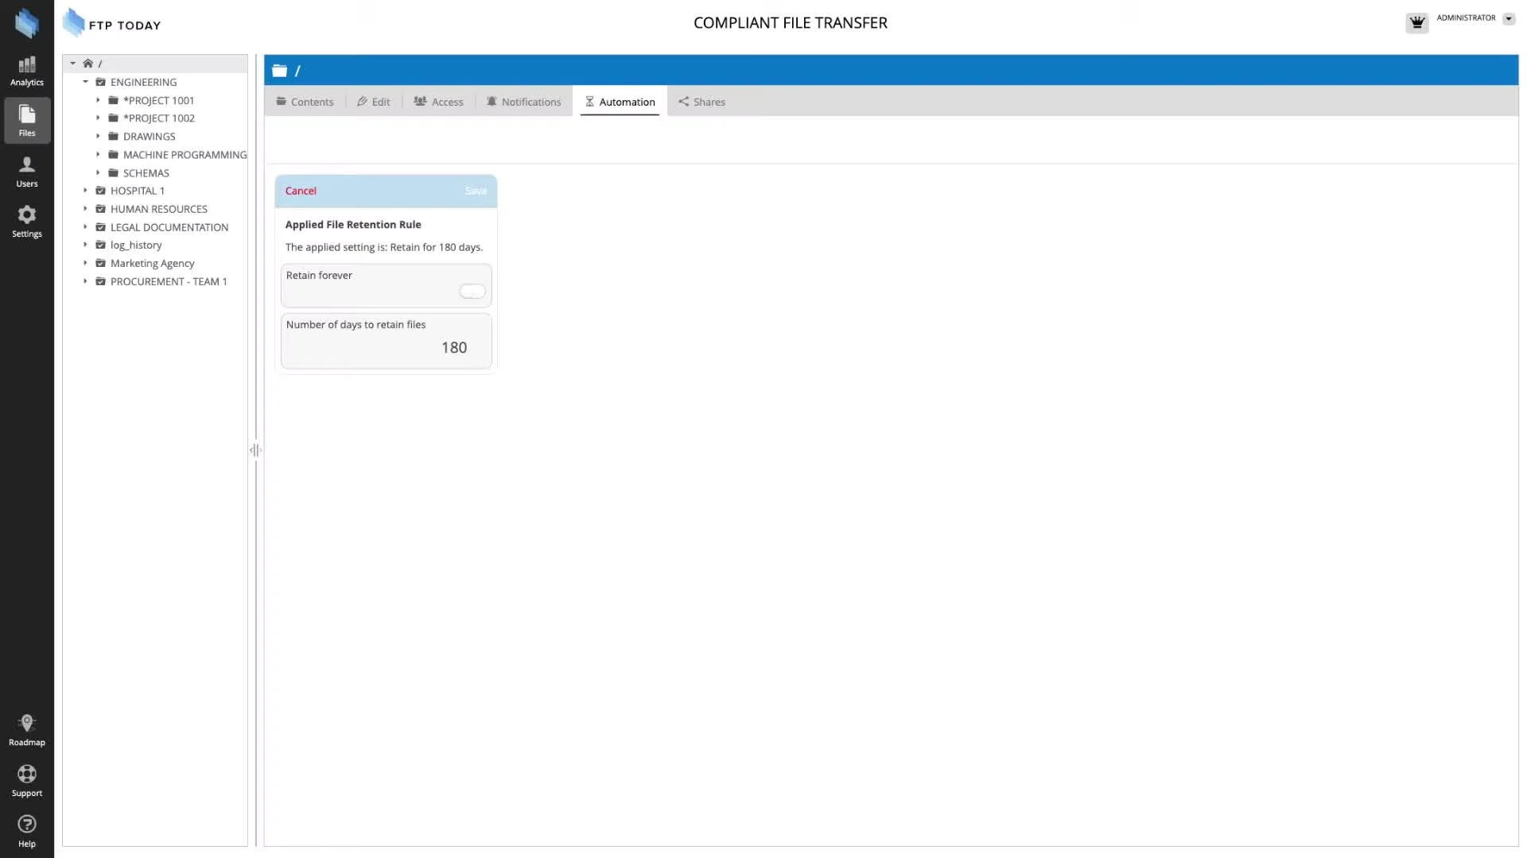
Task: Select the LEGAL DOCUMENTATION folder
Action: coord(169,227)
